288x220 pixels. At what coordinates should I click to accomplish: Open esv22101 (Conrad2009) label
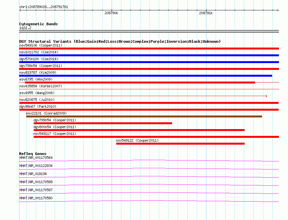(46, 113)
